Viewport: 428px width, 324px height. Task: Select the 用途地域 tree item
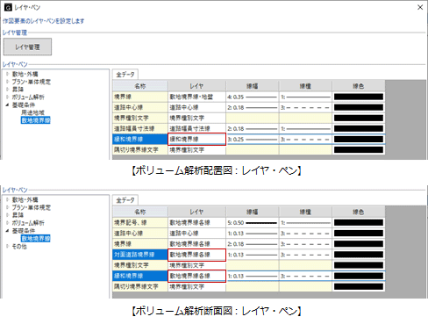pos(32,112)
